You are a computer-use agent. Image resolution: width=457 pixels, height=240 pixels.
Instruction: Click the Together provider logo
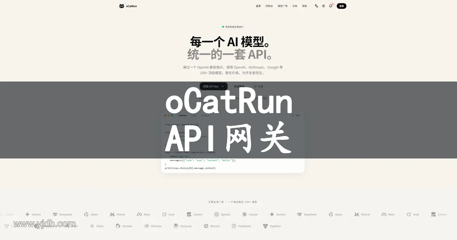pos(272,226)
